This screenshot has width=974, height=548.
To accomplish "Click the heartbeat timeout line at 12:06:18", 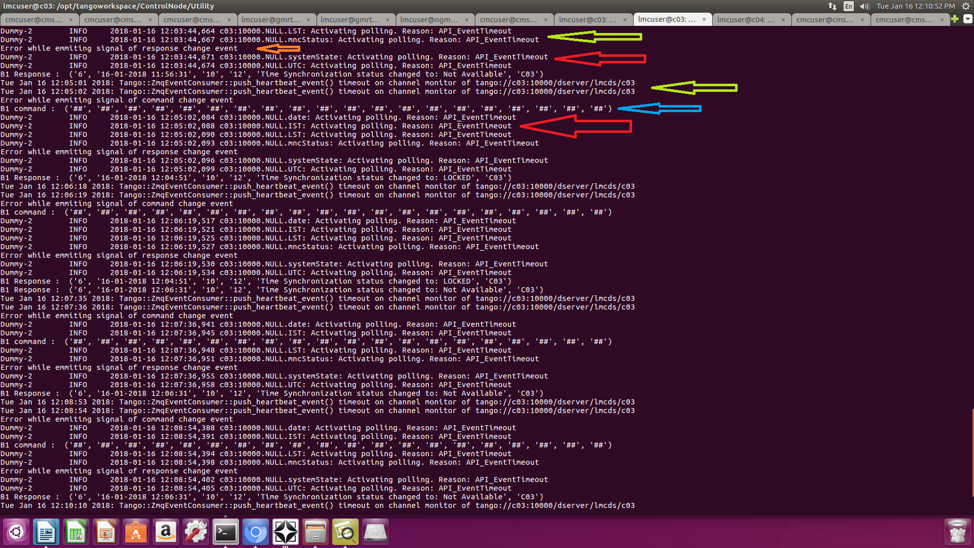I will click(x=318, y=186).
